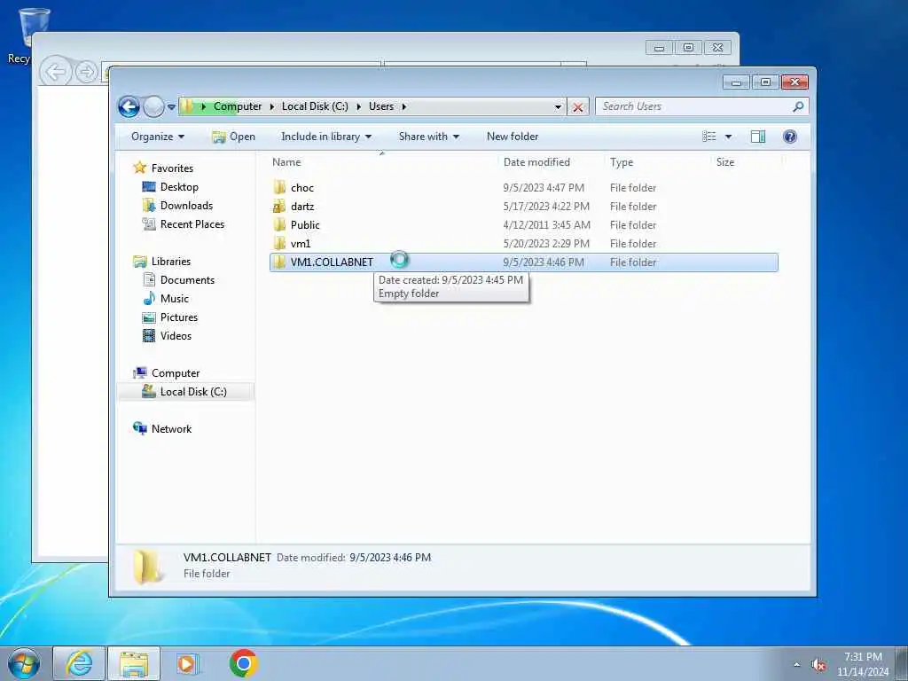Image resolution: width=908 pixels, height=681 pixels.
Task: Click the magnifying glass search icon
Action: (799, 106)
